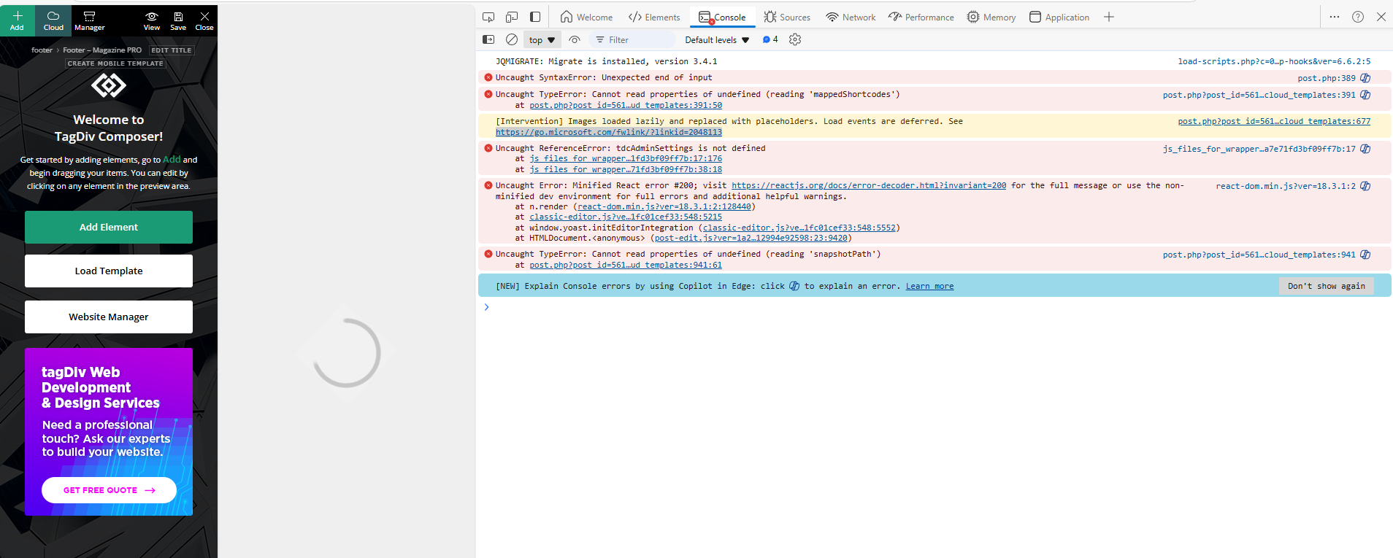Viewport: 1393px width, 558px height.
Task: Select the Console tab
Action: click(x=723, y=17)
